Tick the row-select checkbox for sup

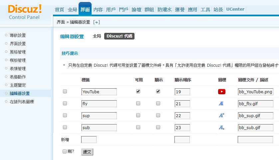point(65,115)
